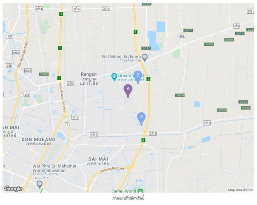
Task: Click the Google logo on the map
Action: [x=13, y=188]
